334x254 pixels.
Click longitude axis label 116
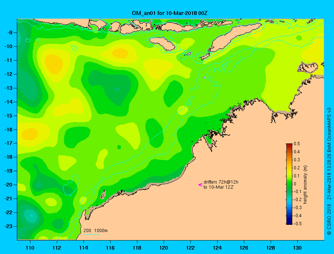pyautogui.click(x=110, y=248)
